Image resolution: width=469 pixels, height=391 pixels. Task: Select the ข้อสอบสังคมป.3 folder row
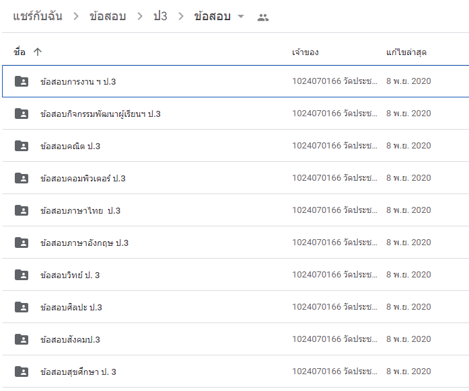click(x=236, y=339)
